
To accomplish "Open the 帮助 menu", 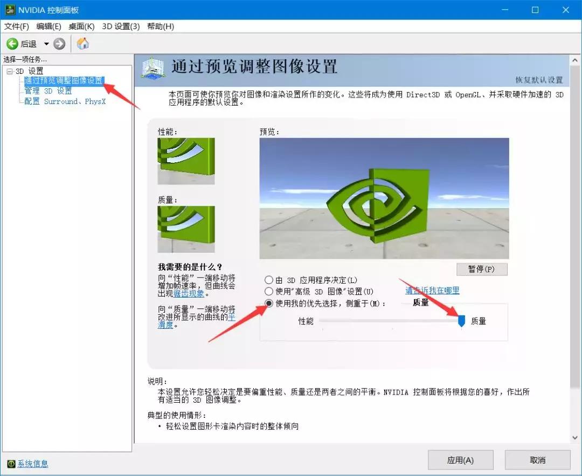I will point(161,26).
